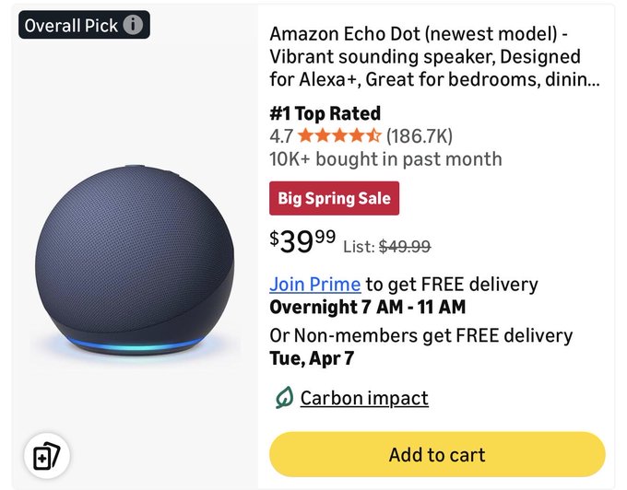Open the Carbon impact text link
627x490 pixels.
tap(364, 398)
